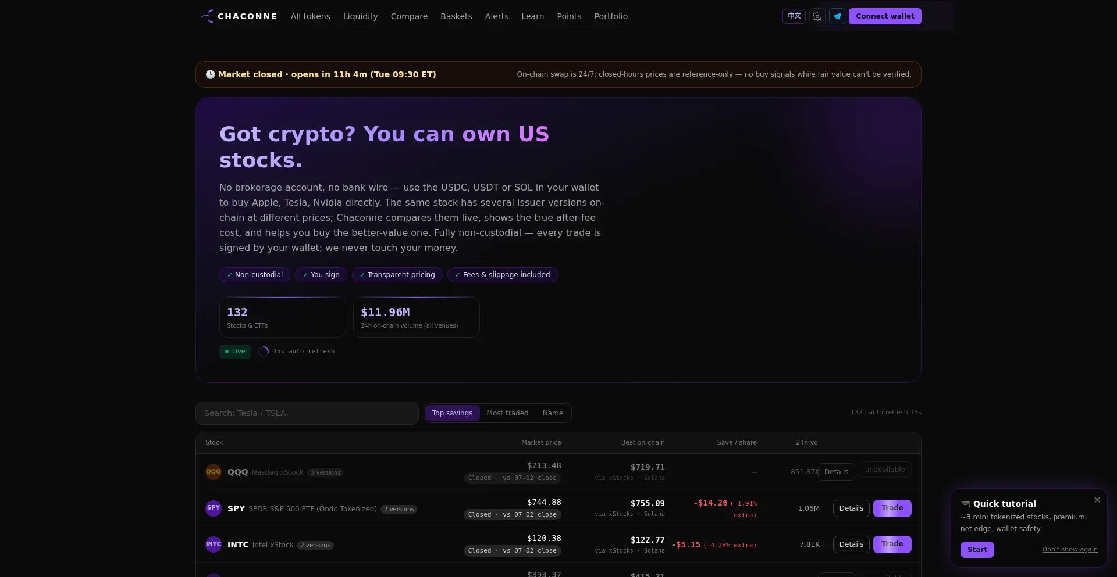
Task: Go to the Learn section
Action: (533, 16)
